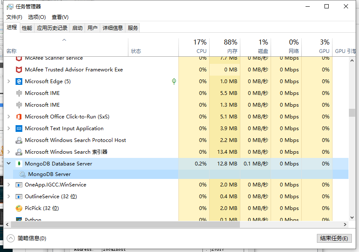359x252 pixels.
Task: Maximize the Task Manager window
Action: coord(327,6)
